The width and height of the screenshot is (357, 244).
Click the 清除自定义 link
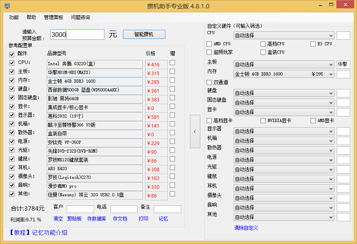246,228
